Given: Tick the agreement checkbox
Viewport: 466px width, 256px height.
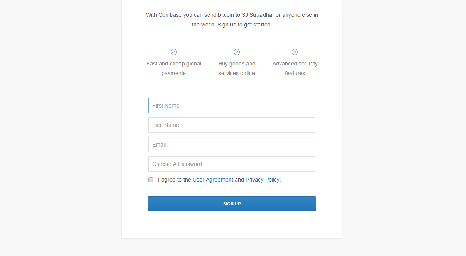Looking at the screenshot, I should (x=151, y=180).
